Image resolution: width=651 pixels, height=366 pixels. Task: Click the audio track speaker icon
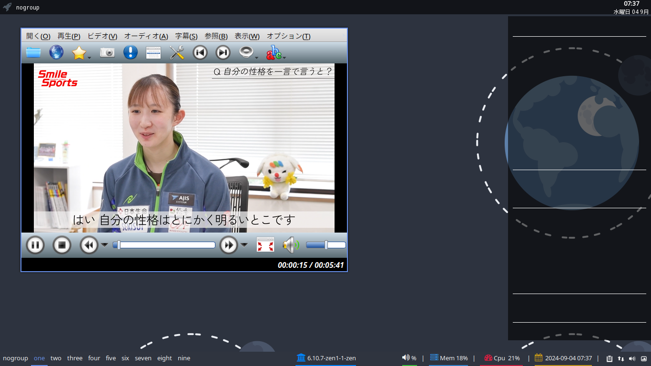(246, 52)
